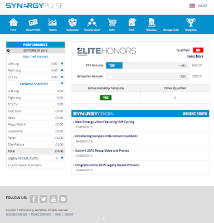Click the UK flag language icon
214x223 pixels.
coord(192,6)
